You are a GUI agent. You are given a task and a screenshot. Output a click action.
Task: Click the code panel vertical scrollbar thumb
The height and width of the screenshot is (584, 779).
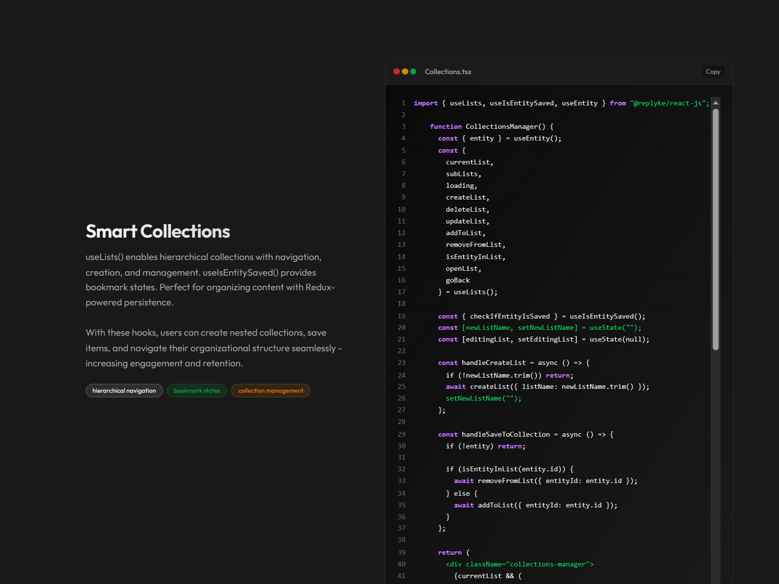coord(715,229)
